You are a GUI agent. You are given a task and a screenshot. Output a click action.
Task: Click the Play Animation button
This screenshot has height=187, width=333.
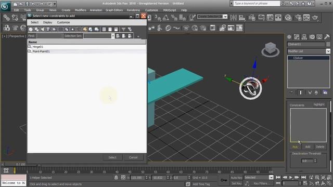(x=291, y=177)
